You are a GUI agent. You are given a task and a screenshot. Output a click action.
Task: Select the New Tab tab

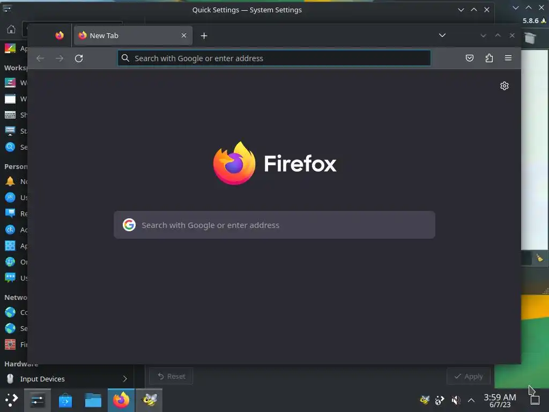click(133, 35)
